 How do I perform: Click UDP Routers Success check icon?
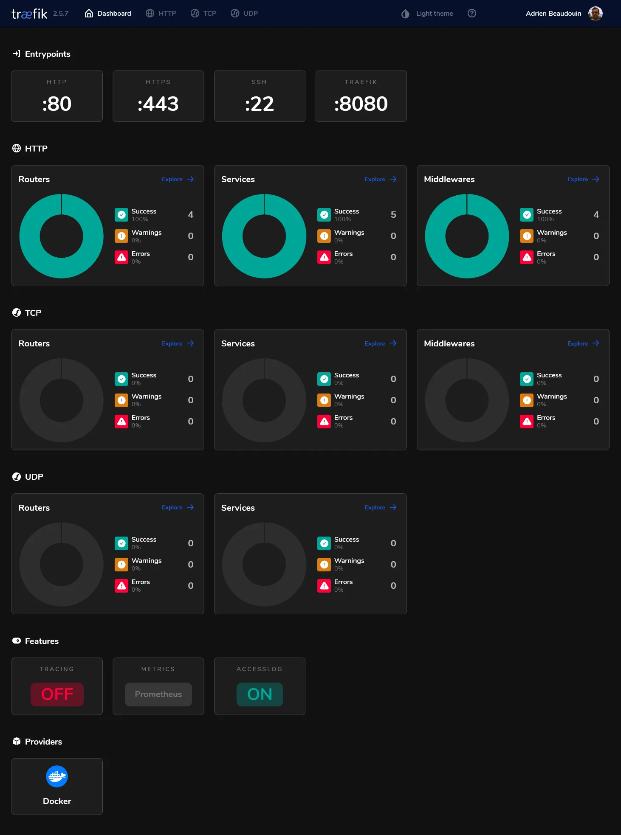coord(121,543)
